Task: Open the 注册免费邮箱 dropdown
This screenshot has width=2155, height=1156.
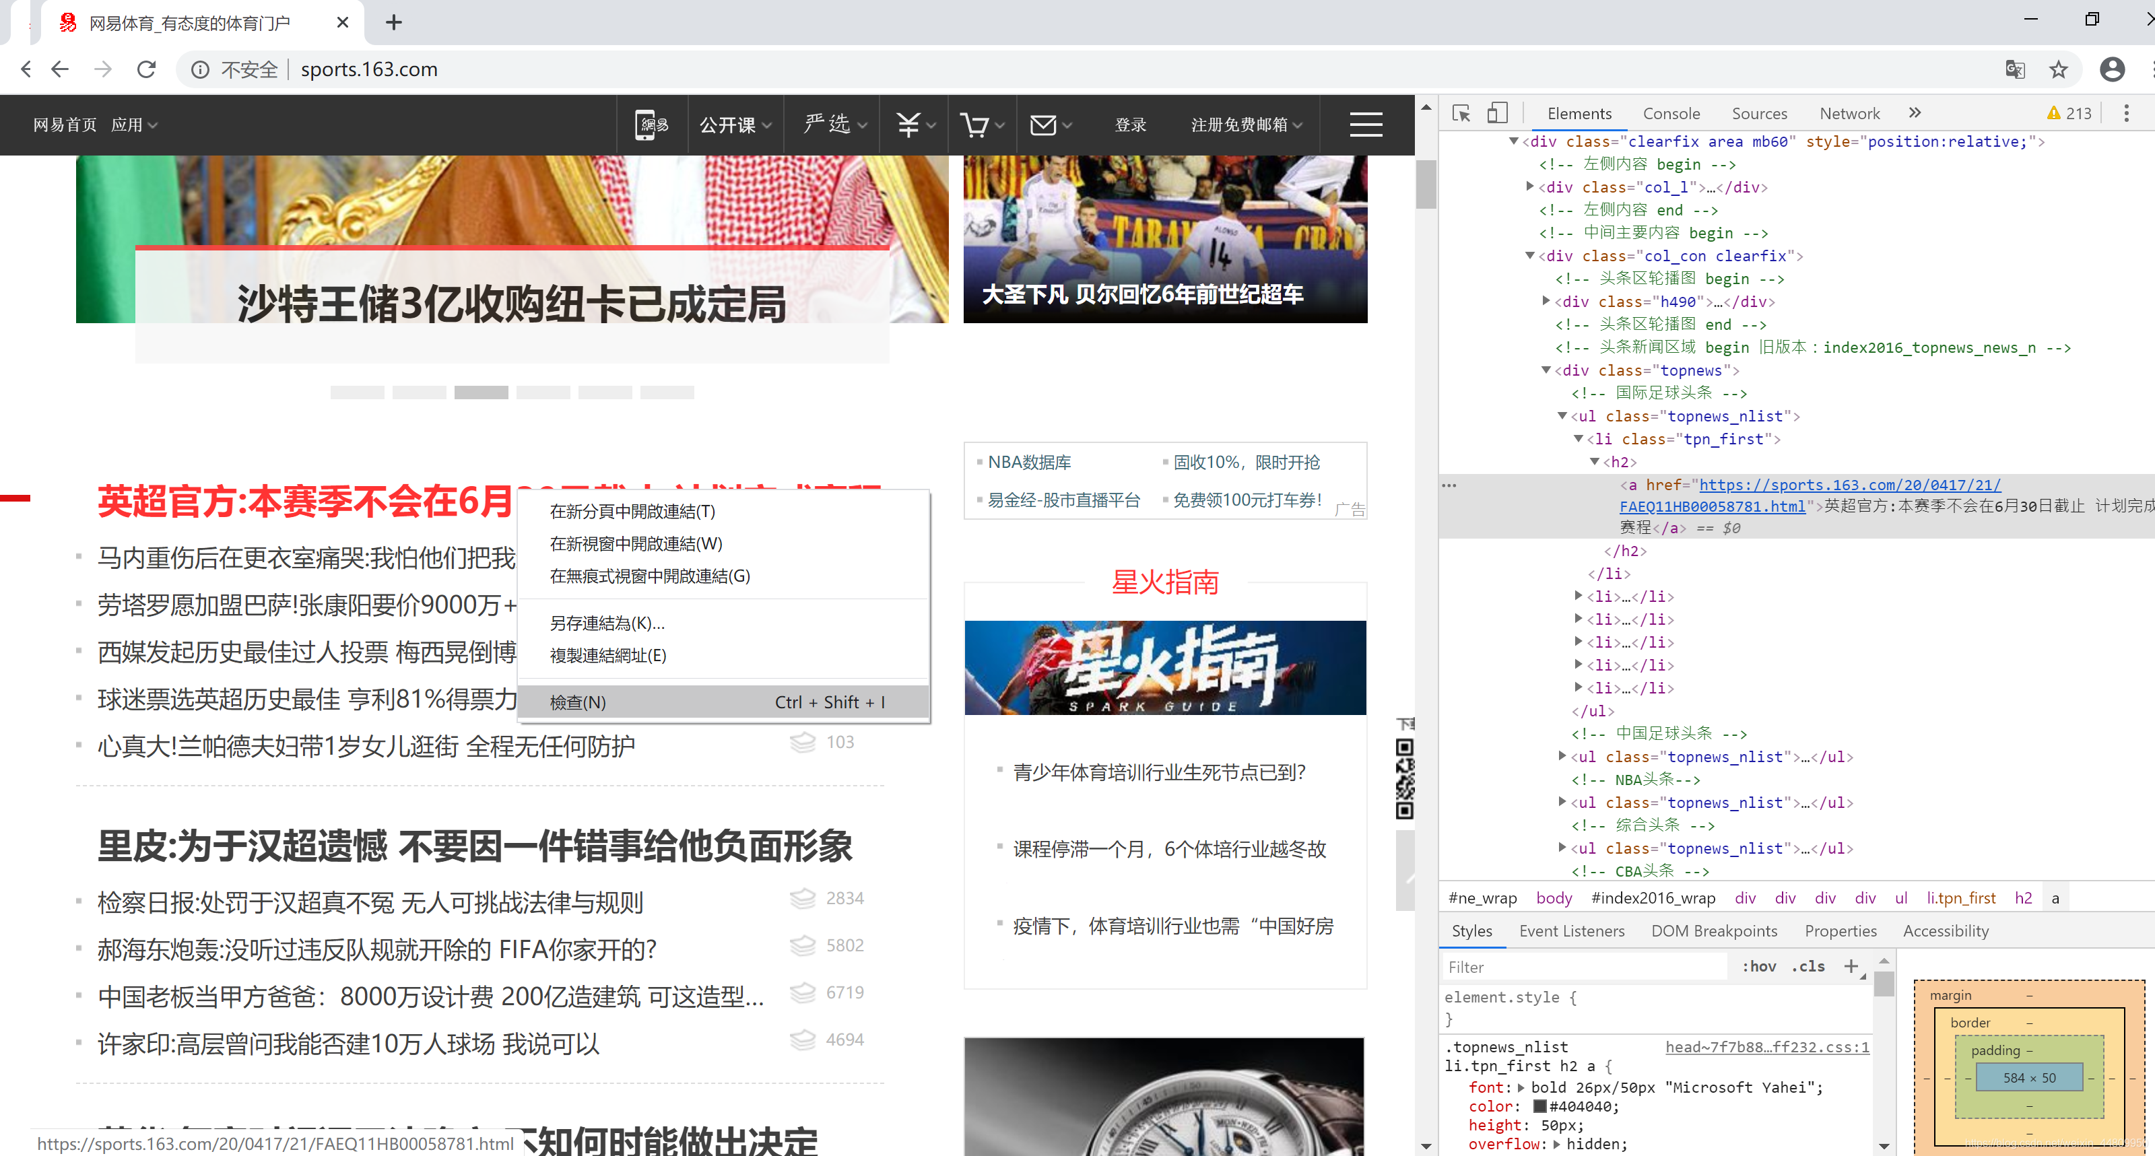Action: tap(1246, 125)
